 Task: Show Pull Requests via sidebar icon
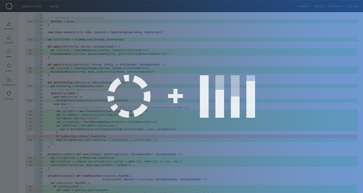pyautogui.click(x=9, y=81)
